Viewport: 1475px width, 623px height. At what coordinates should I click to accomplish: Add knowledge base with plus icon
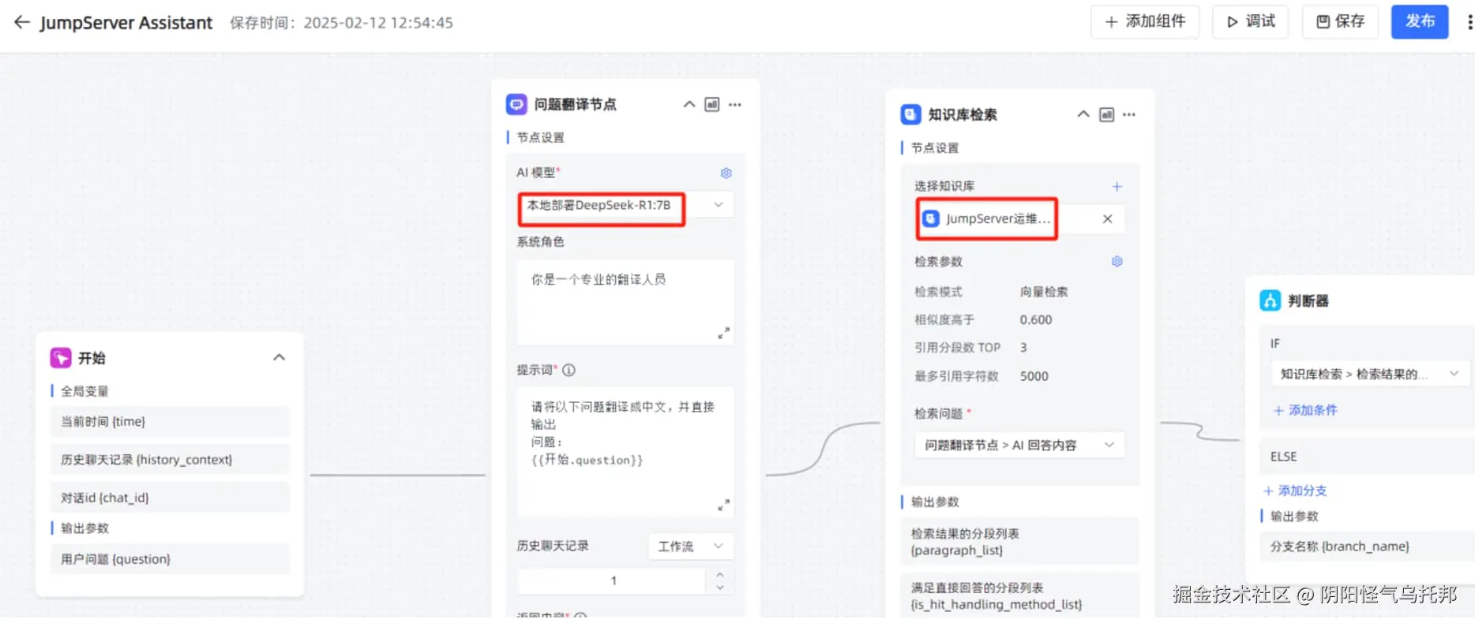pos(1117,187)
